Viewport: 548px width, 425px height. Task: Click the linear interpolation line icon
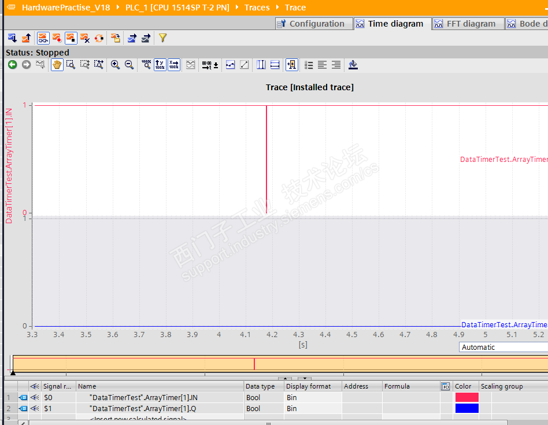point(245,65)
